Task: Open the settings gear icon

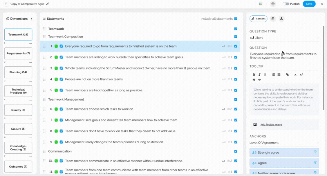Action: 273,4
